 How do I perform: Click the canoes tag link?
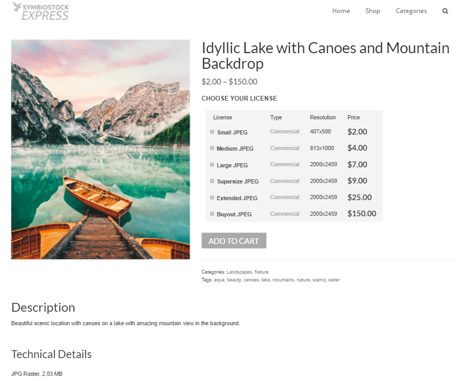coord(251,280)
